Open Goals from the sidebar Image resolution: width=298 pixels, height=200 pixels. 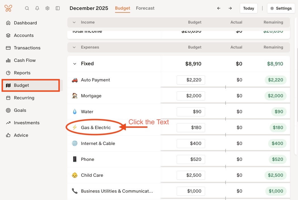[x=20, y=110]
